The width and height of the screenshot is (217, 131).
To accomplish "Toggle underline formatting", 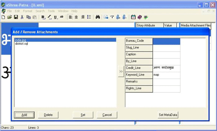I will pos(56,17).
